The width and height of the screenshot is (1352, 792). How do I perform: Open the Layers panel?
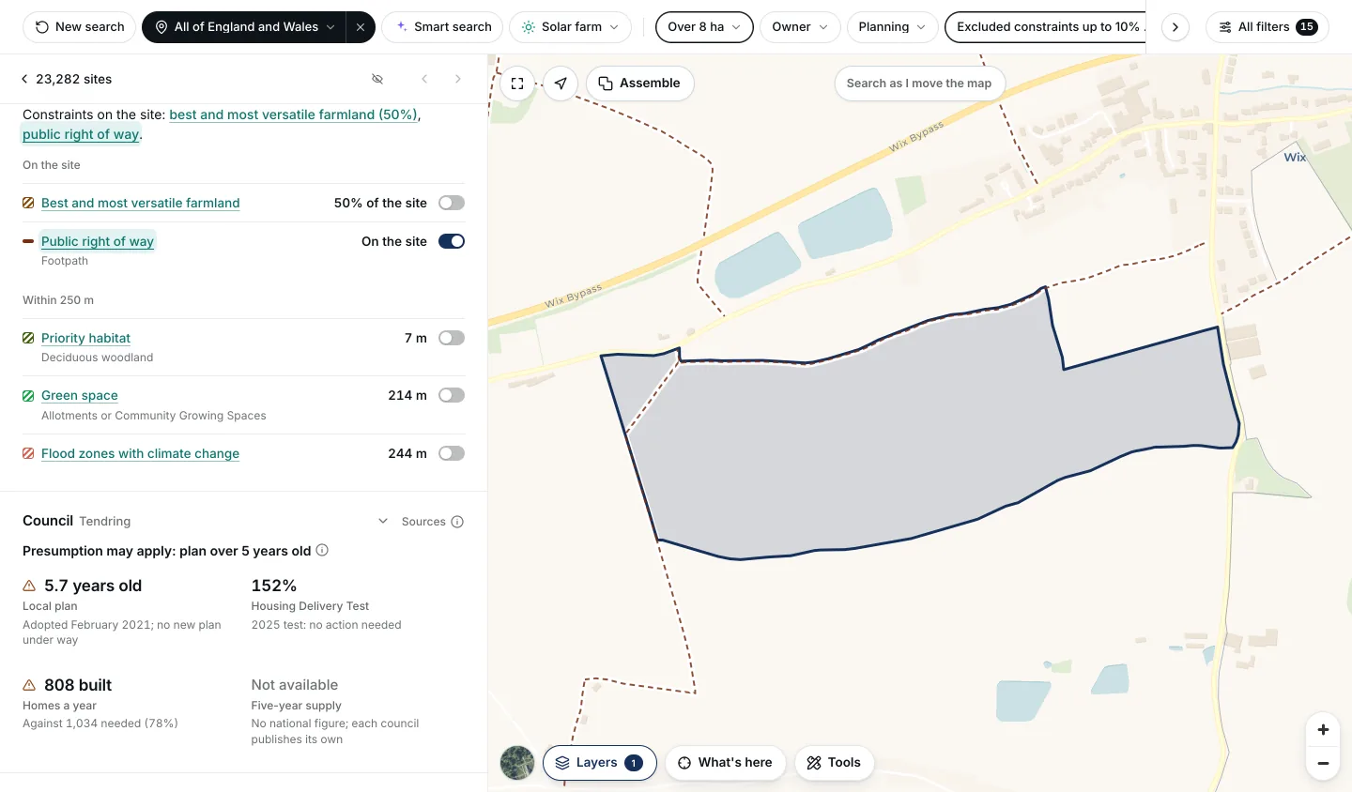(599, 763)
